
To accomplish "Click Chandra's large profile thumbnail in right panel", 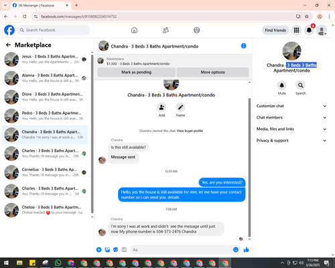I will [x=291, y=51].
